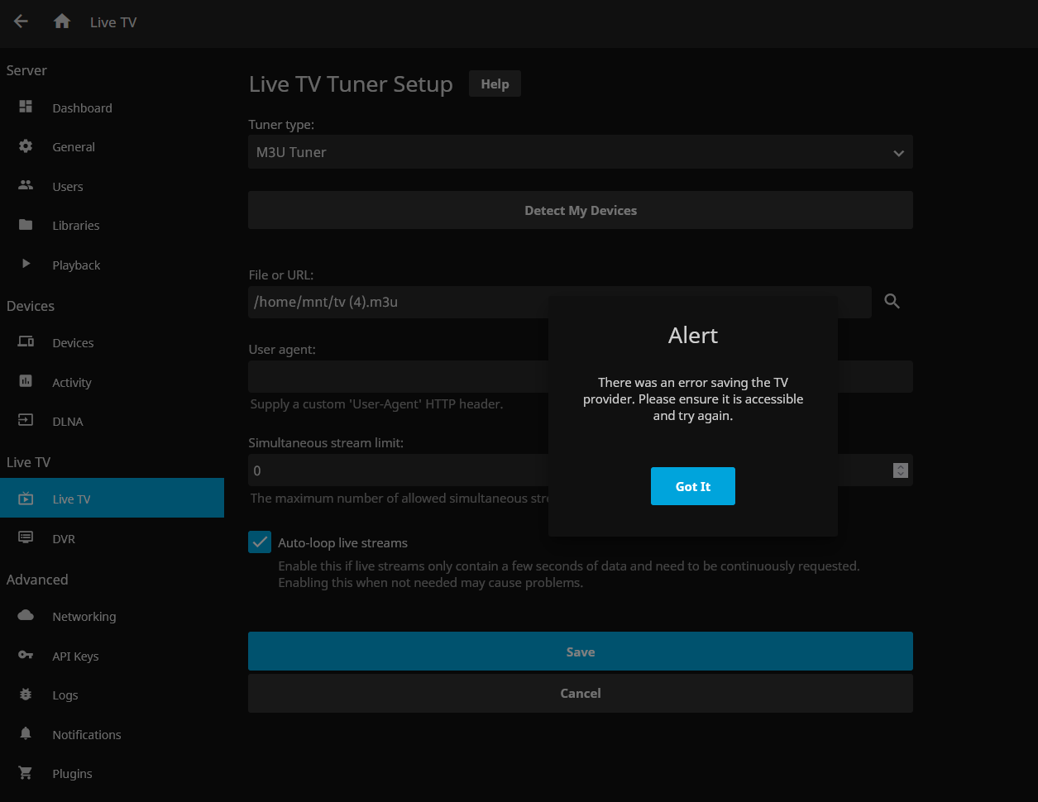Click the Networking cloud icon
1038x802 pixels.
tap(26, 616)
